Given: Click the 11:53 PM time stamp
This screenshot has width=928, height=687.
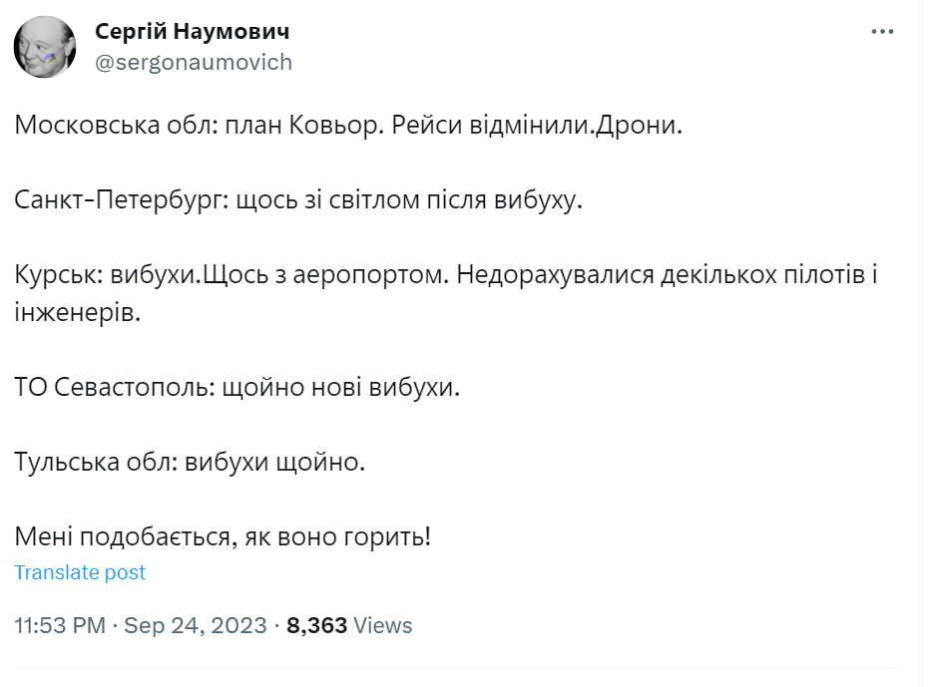Looking at the screenshot, I should tap(60, 626).
